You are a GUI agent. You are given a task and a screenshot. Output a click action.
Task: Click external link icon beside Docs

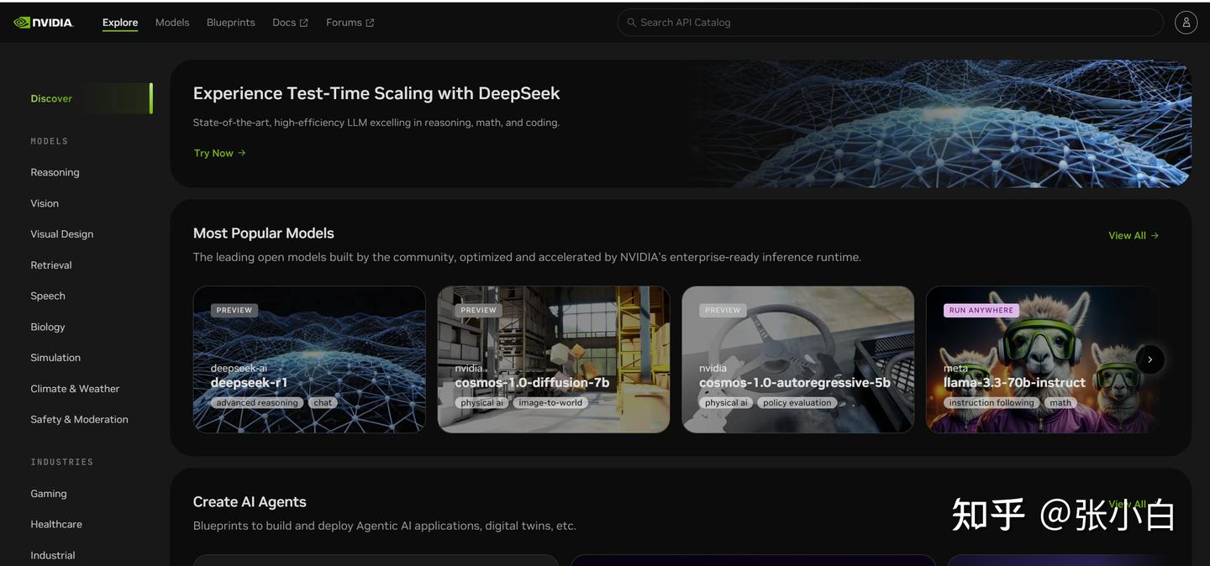(x=304, y=23)
